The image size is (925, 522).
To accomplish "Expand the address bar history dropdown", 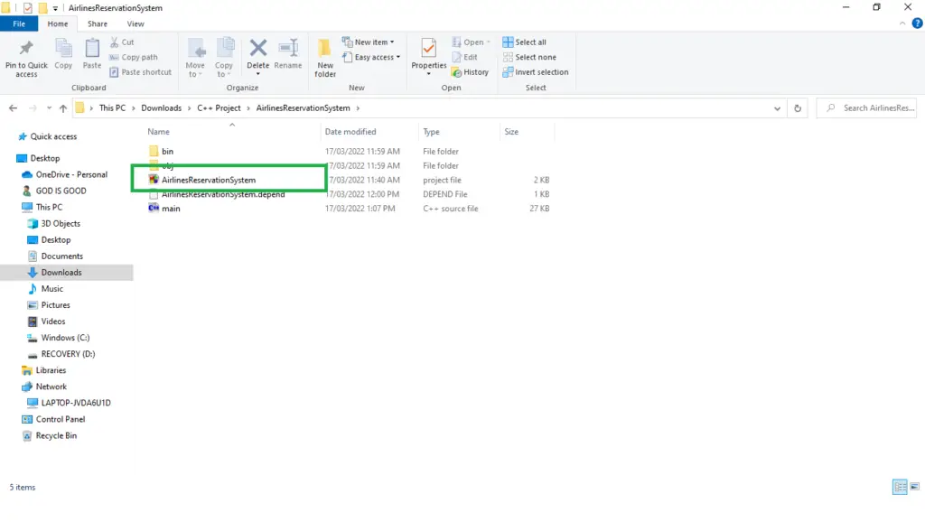I will [778, 108].
